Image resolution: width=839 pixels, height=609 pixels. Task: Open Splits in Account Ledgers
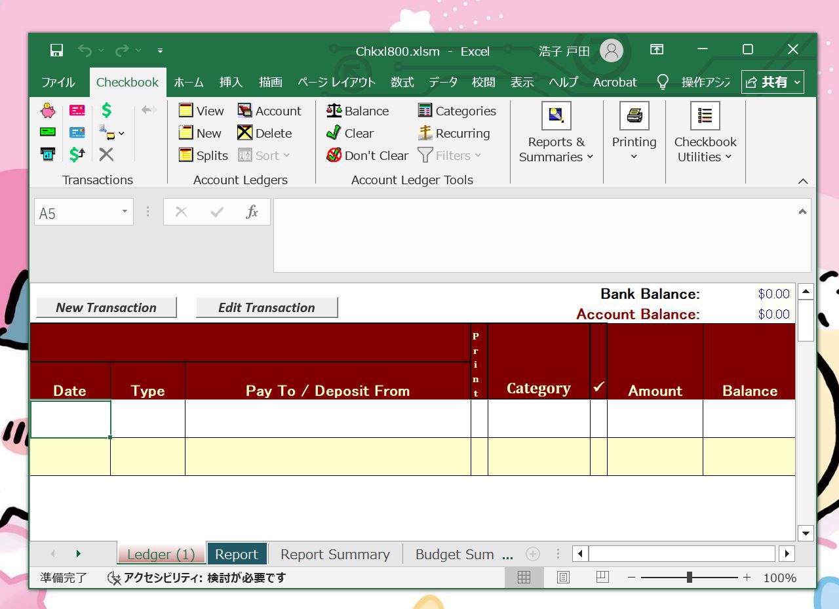click(x=203, y=155)
